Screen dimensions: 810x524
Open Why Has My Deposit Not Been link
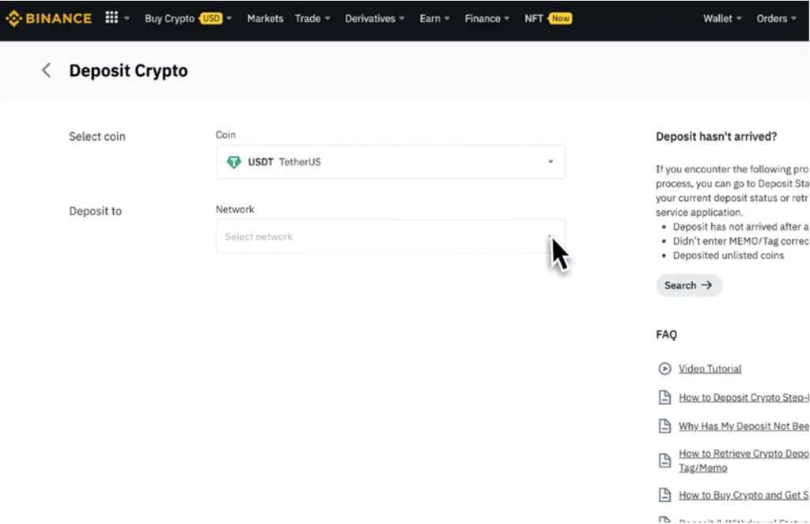pyautogui.click(x=744, y=427)
